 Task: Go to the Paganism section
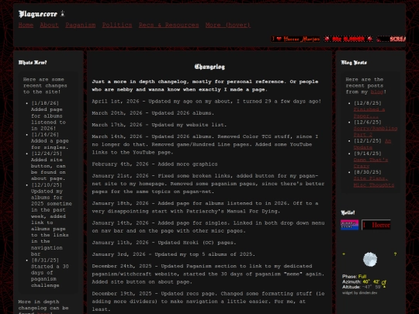(81, 25)
